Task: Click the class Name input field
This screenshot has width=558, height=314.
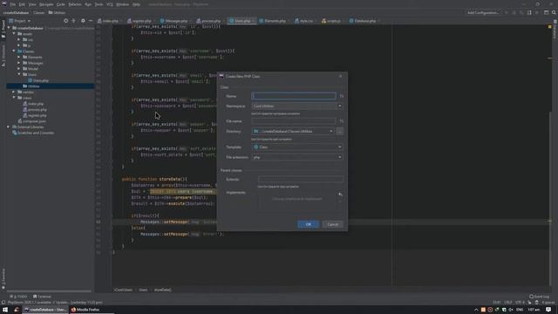Action: [294, 96]
